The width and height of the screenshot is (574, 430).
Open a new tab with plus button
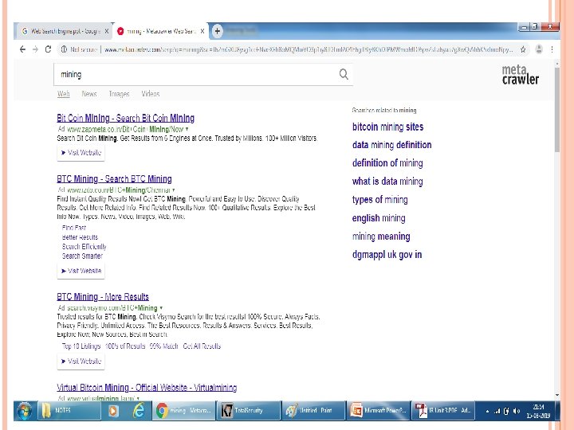click(217, 31)
